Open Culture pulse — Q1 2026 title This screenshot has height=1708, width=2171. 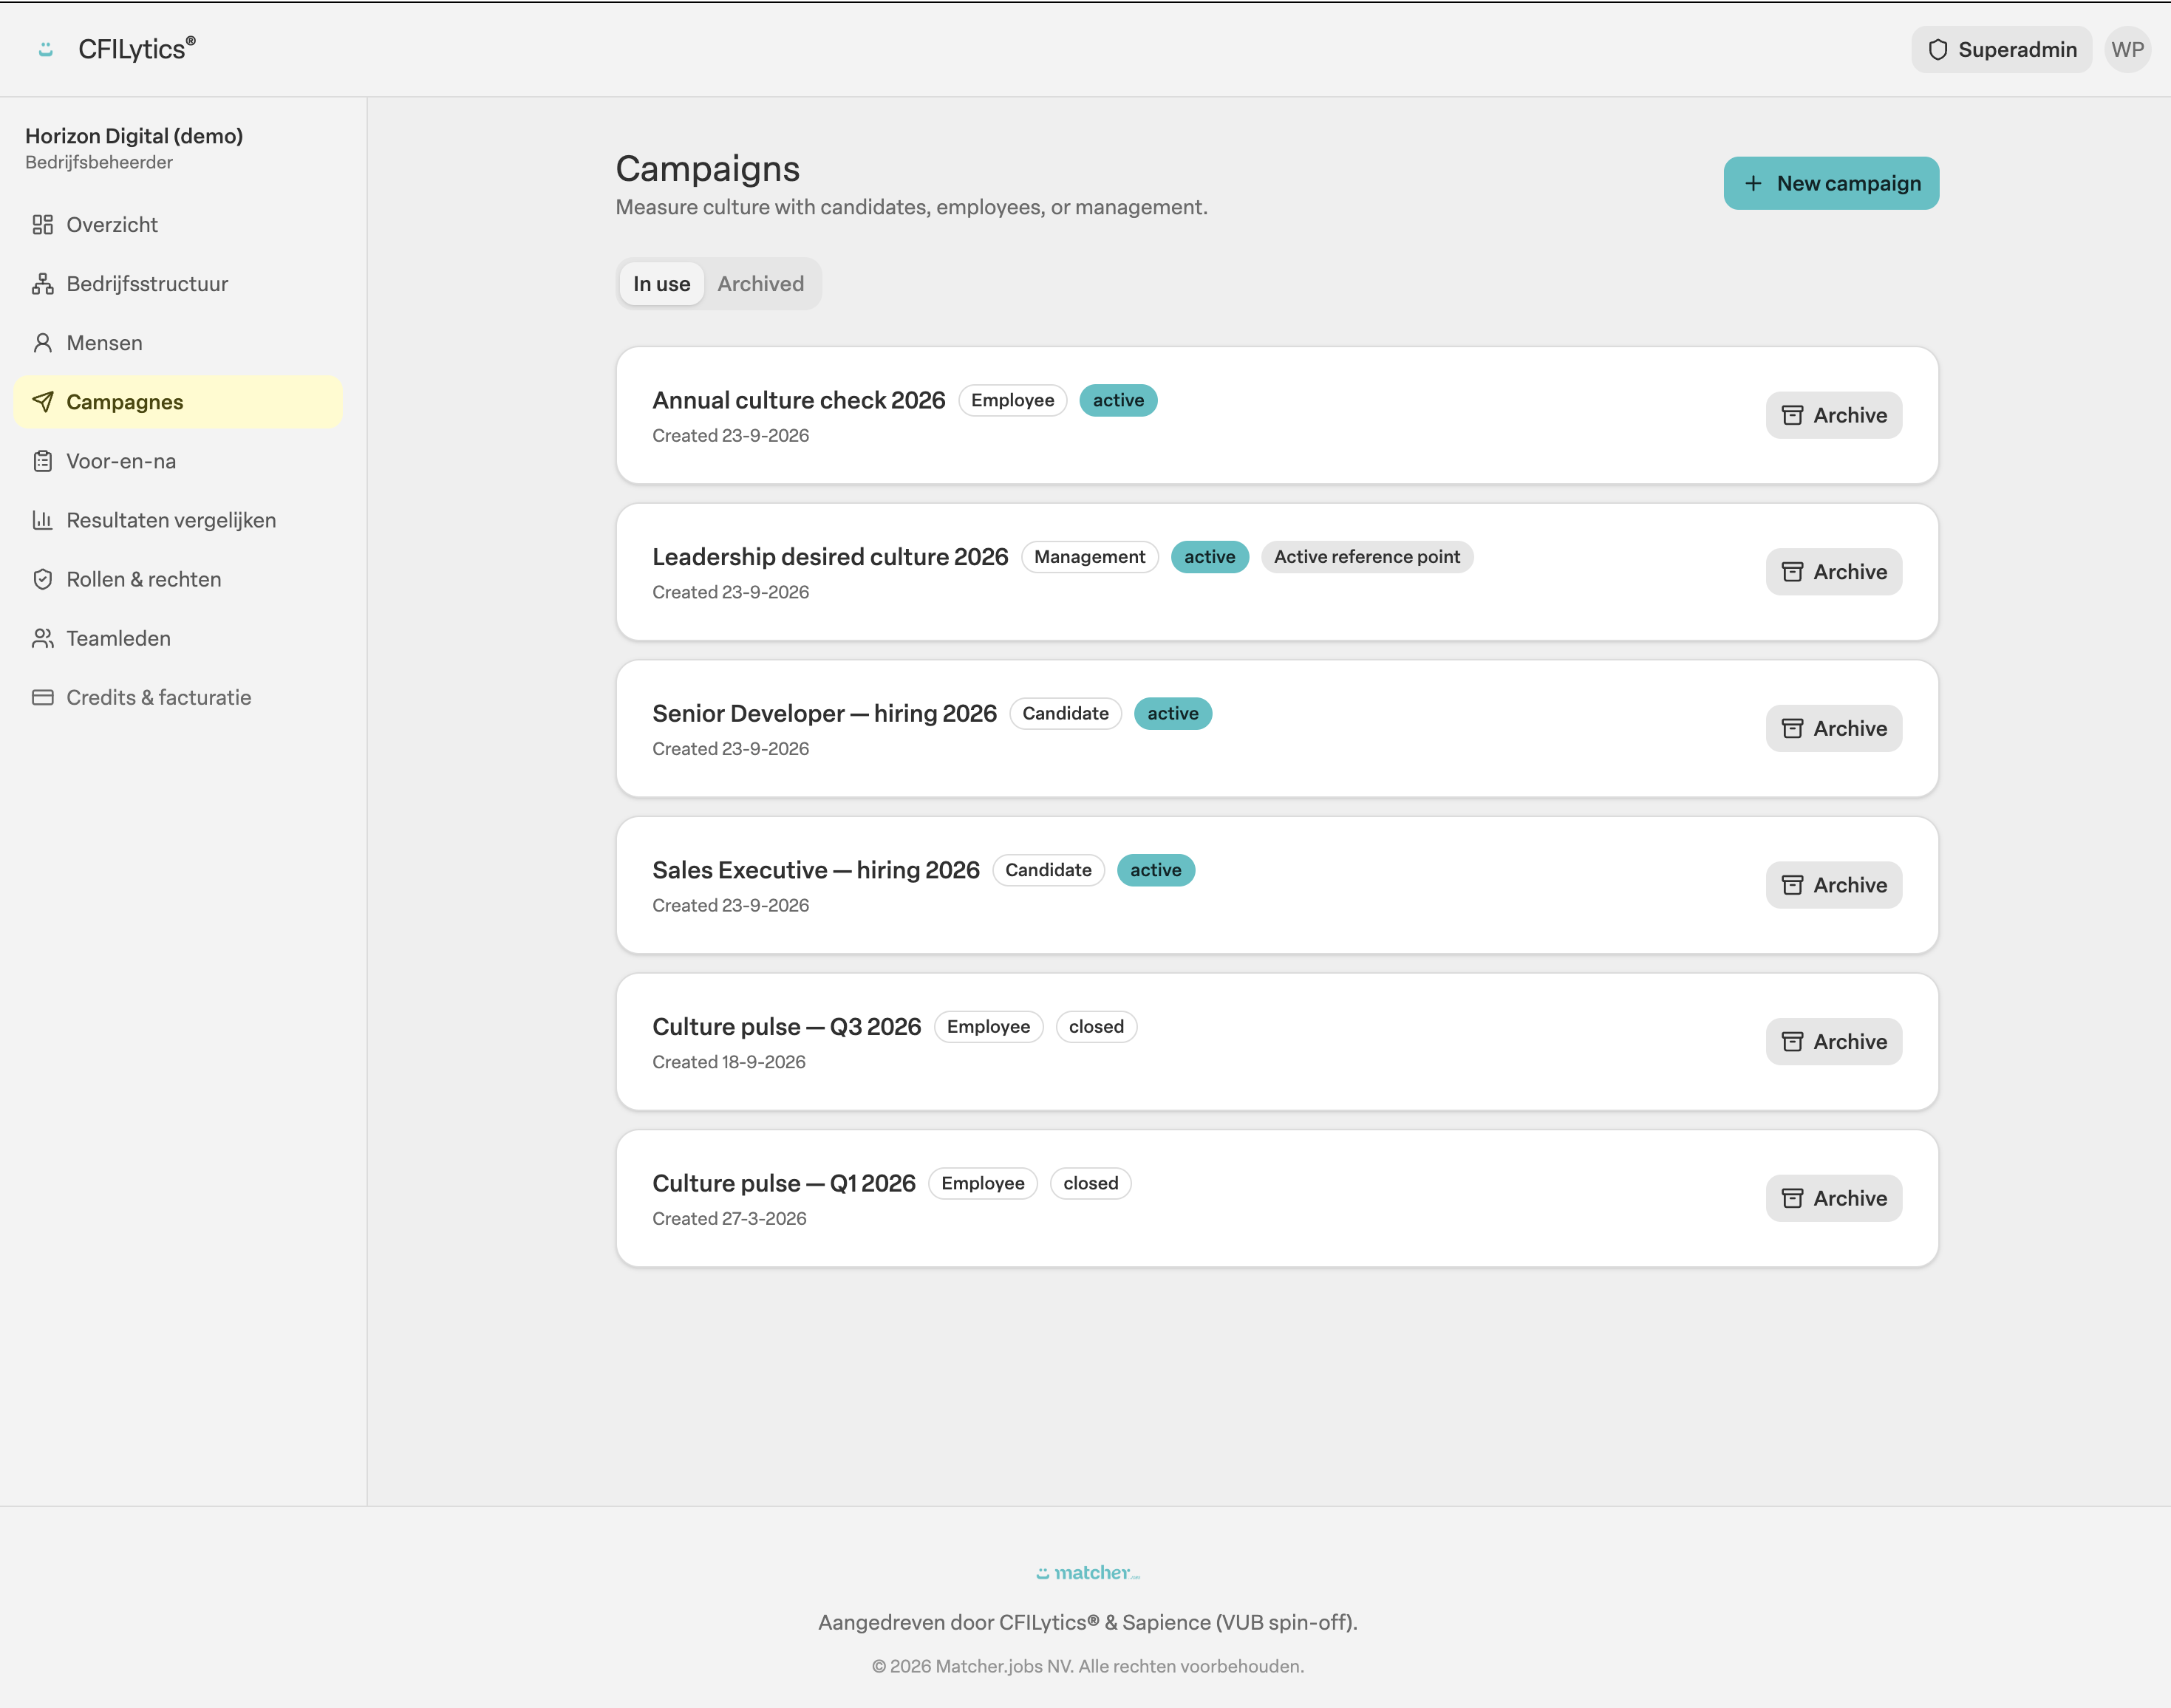[x=784, y=1184]
